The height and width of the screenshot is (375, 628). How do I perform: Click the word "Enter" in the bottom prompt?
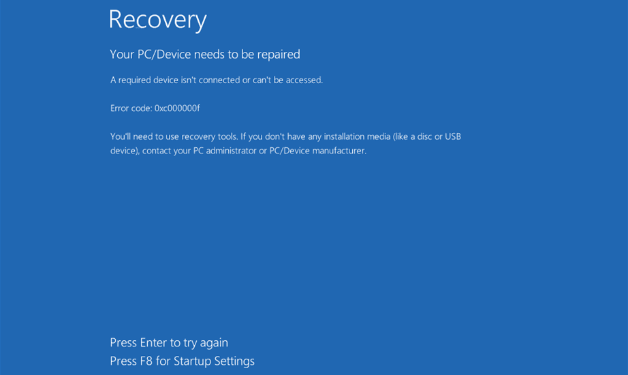point(153,342)
